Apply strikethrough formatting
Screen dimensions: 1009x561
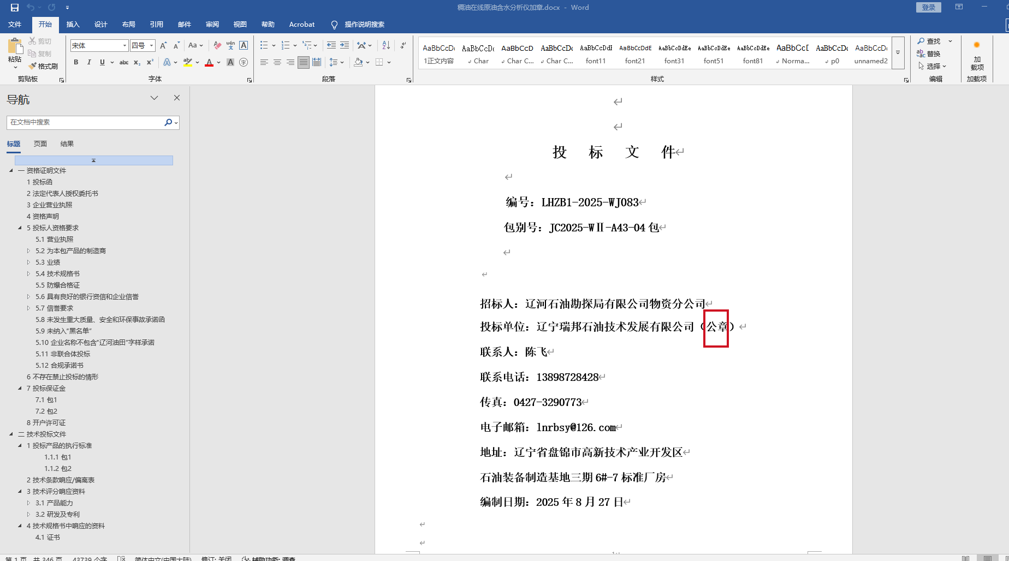(x=124, y=63)
